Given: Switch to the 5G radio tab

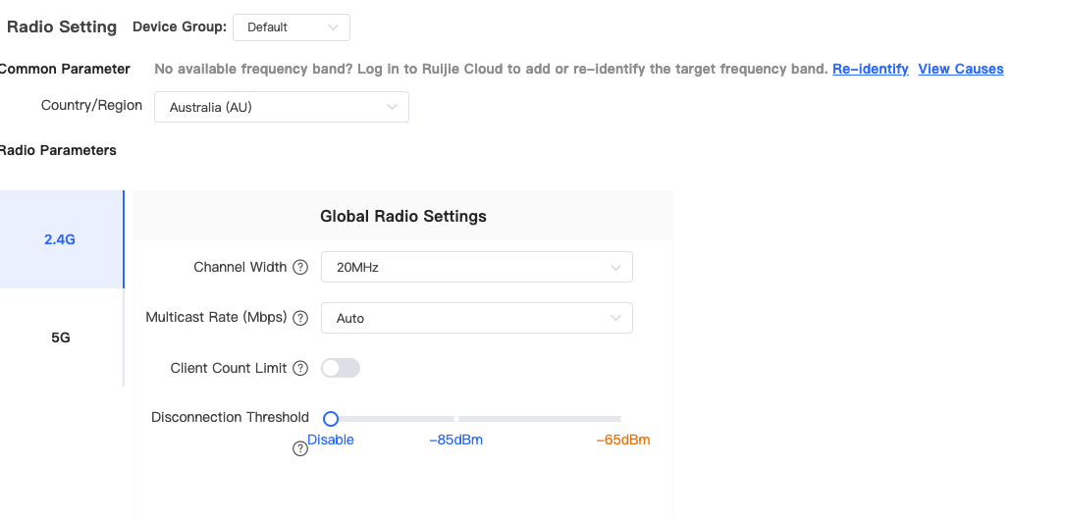Looking at the screenshot, I should pyautogui.click(x=61, y=337).
